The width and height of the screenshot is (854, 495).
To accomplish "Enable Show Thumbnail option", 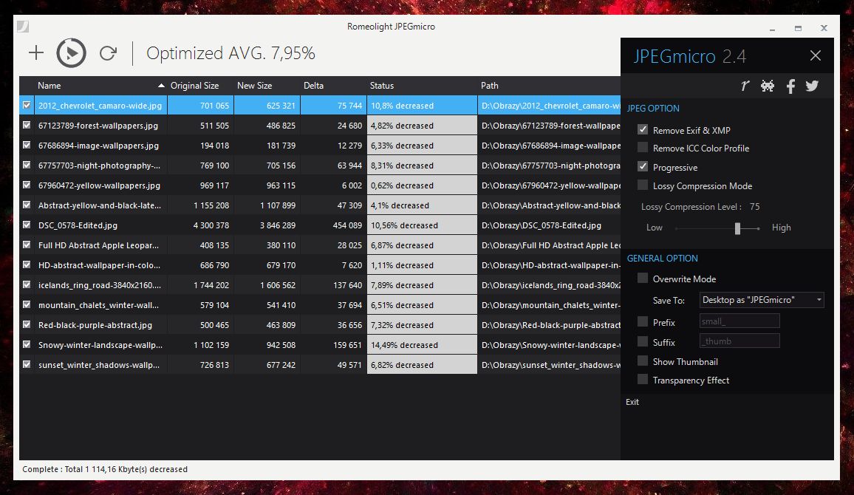I will [x=643, y=361].
